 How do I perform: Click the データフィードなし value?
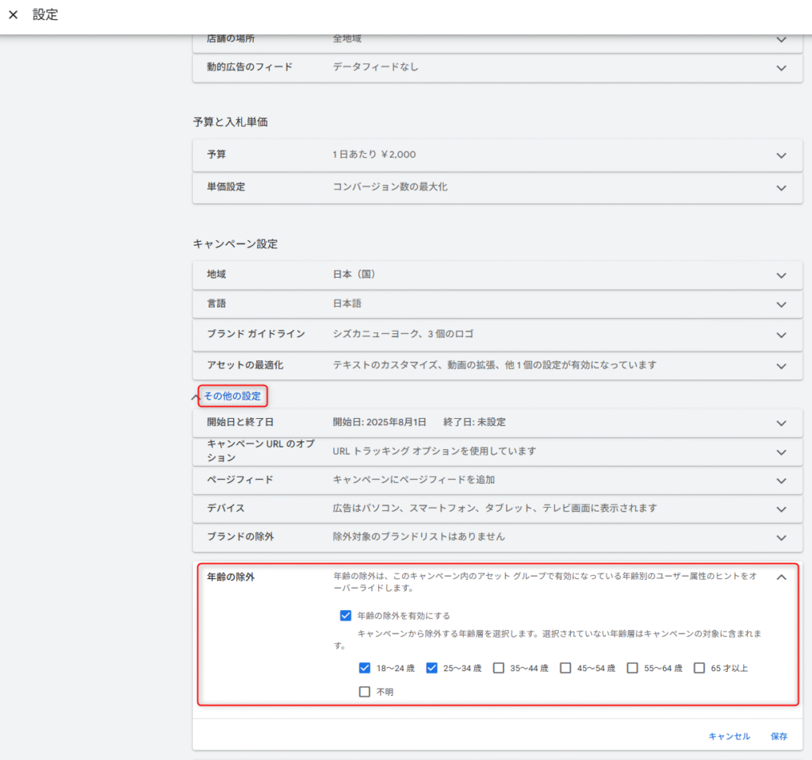(375, 67)
